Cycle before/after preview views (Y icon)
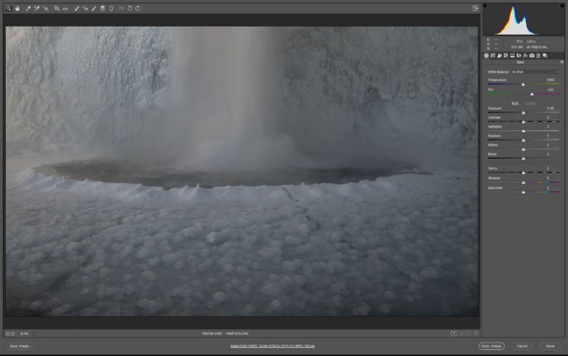 coord(454,334)
